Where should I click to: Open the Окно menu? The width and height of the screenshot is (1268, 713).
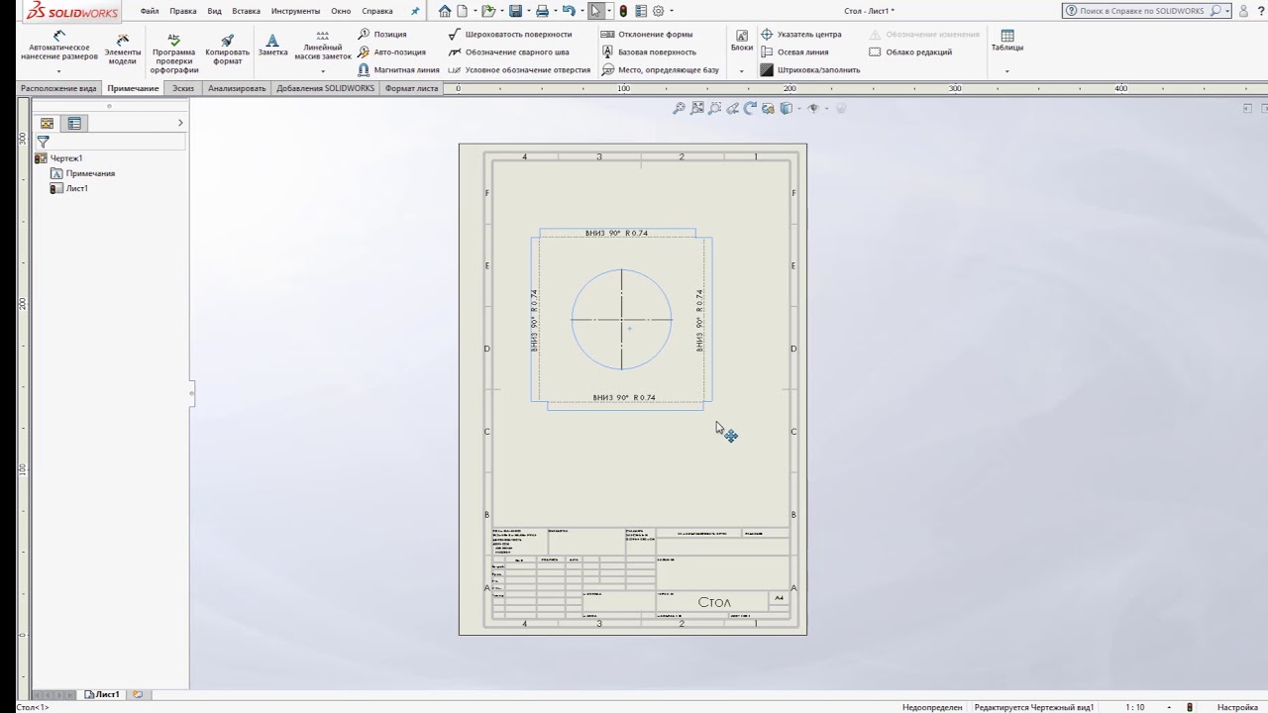point(341,11)
